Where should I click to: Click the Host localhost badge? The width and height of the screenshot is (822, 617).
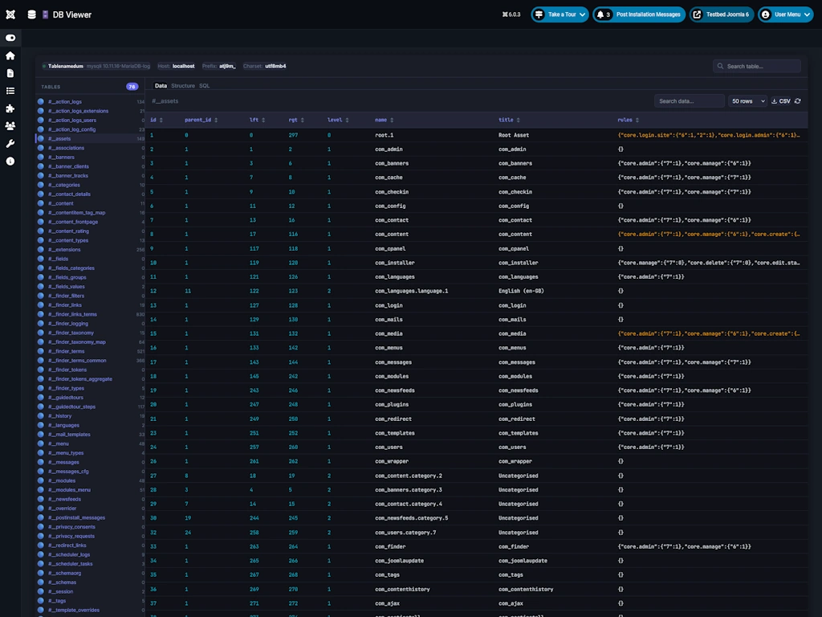pos(176,66)
